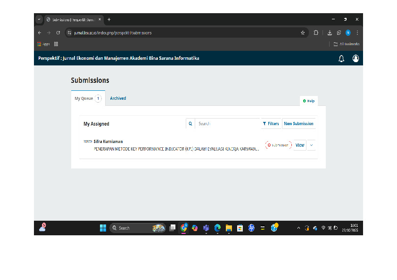397x280 pixels.
Task: Click the browser back arrow
Action: tap(40, 33)
